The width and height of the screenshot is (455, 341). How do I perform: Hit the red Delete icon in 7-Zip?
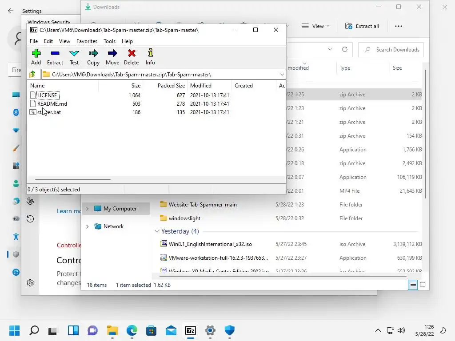click(132, 57)
